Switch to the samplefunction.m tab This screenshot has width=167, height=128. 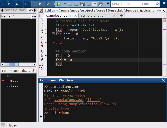click(x=95, y=16)
